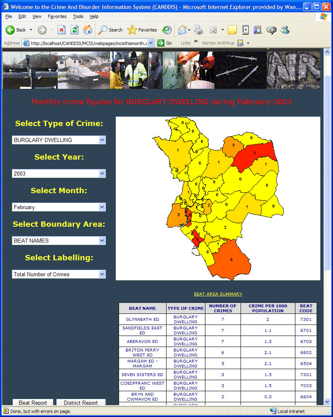Click in the Address URL field
The width and height of the screenshot is (333, 417).
(88, 43)
